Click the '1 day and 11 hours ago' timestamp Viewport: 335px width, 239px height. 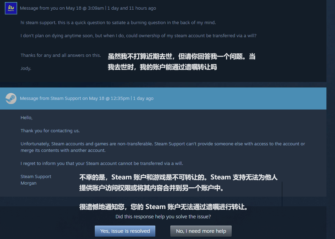pyautogui.click(x=132, y=8)
